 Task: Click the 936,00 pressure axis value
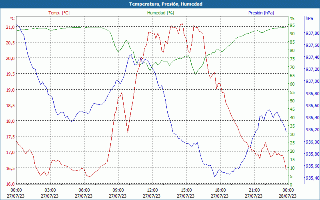(312, 142)
